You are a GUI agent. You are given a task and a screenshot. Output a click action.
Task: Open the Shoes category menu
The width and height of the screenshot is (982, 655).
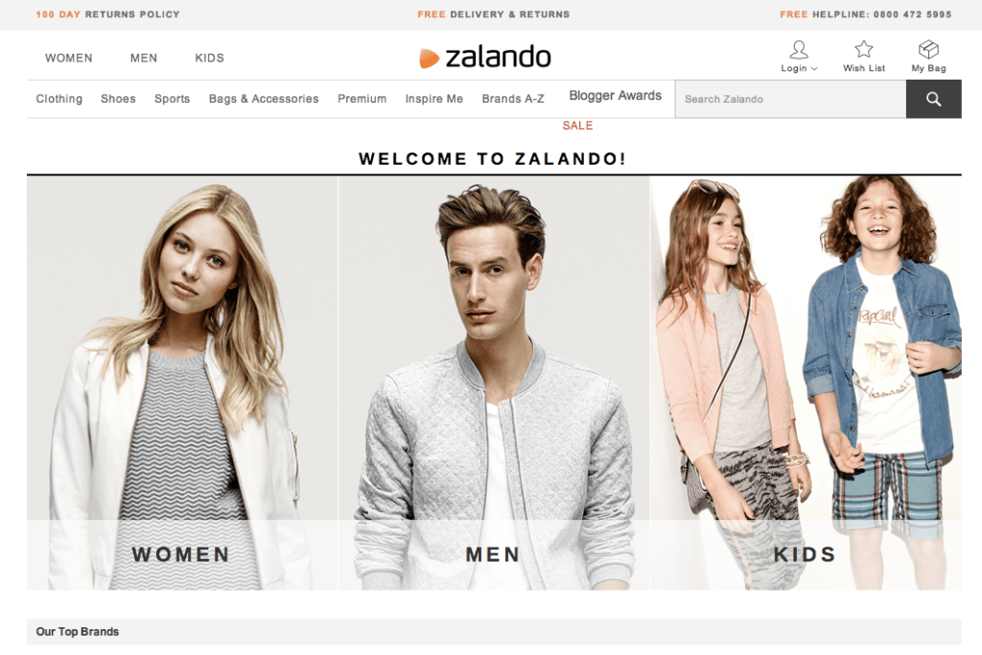click(118, 99)
